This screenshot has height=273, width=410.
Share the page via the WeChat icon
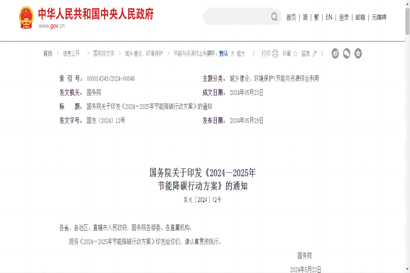tap(347, 53)
